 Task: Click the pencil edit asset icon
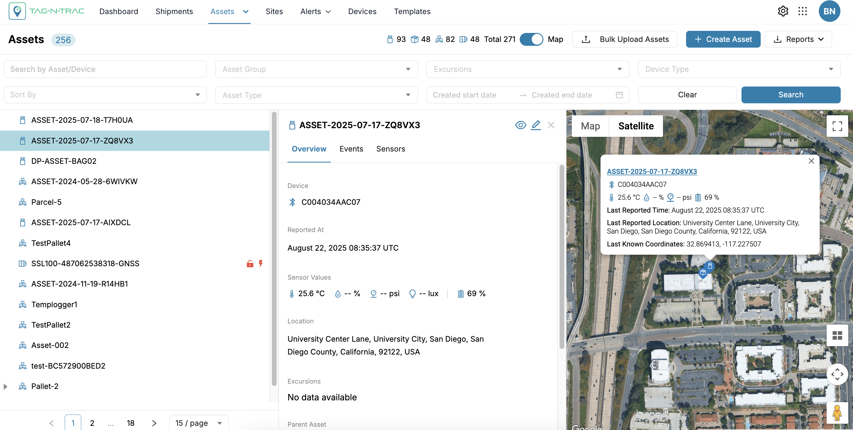536,125
